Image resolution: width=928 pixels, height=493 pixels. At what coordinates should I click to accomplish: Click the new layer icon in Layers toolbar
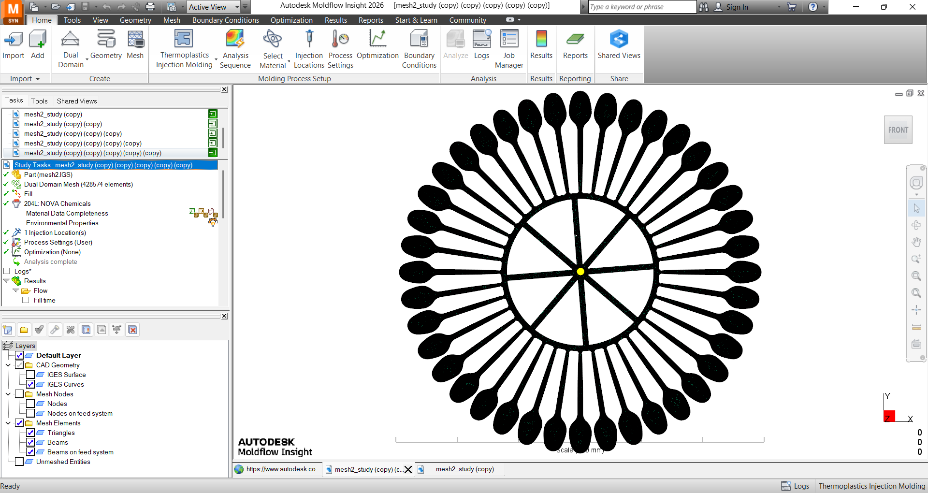click(8, 330)
